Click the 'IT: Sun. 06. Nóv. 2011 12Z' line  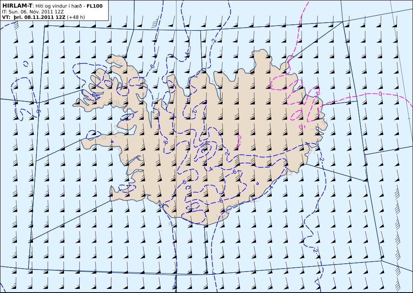33,12
